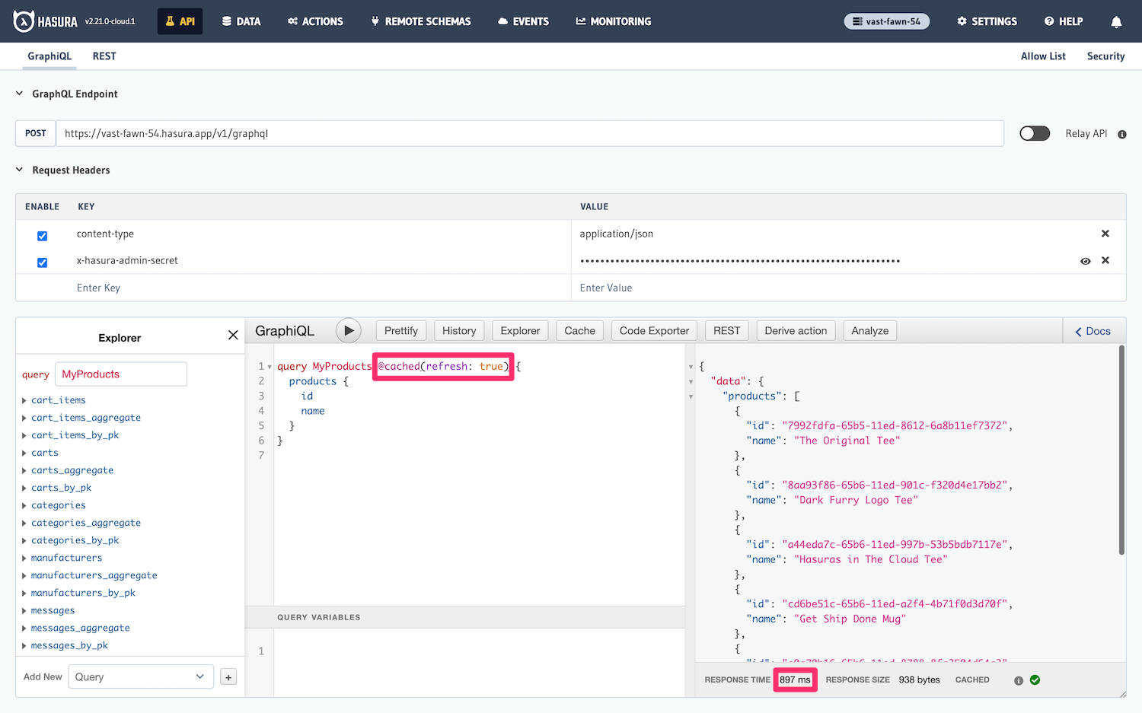Run the MyProducts query with the play button
The height and width of the screenshot is (713, 1142).
[x=349, y=330]
